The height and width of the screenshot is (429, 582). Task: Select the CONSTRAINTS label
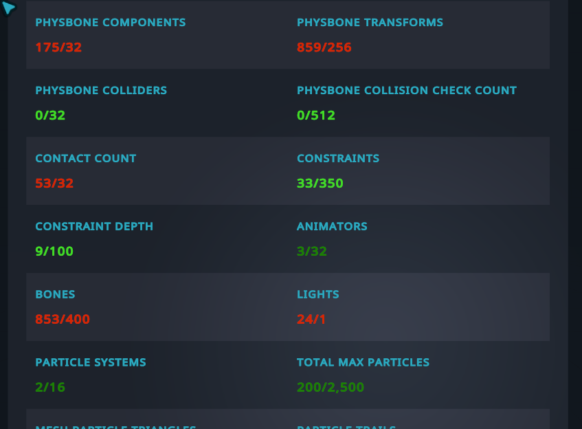click(x=338, y=159)
